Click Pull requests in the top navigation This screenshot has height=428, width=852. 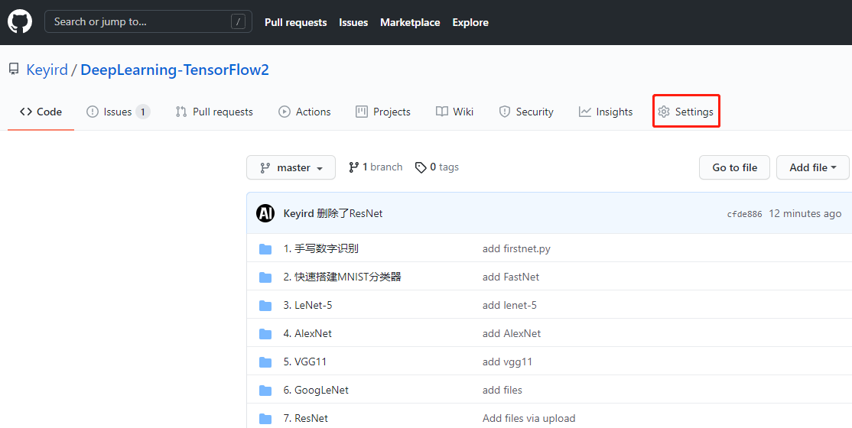point(295,22)
